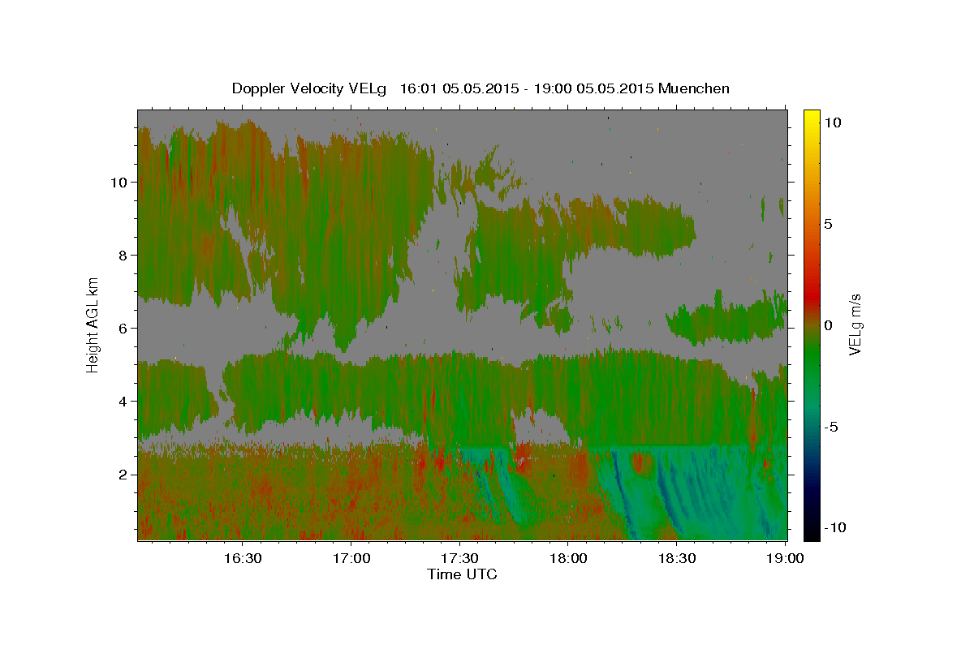Select the 'Muenchen' station name in title
The height and width of the screenshot is (649, 974).
[x=695, y=88]
